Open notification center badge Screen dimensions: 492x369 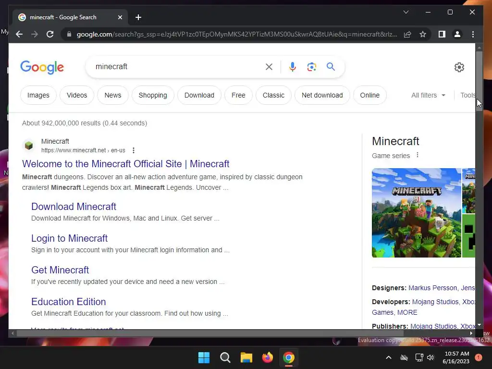478,357
